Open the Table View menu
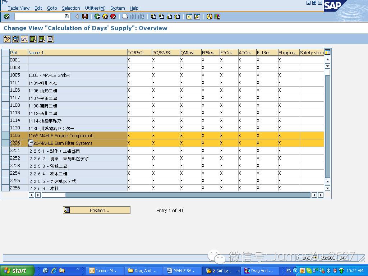 (19, 8)
